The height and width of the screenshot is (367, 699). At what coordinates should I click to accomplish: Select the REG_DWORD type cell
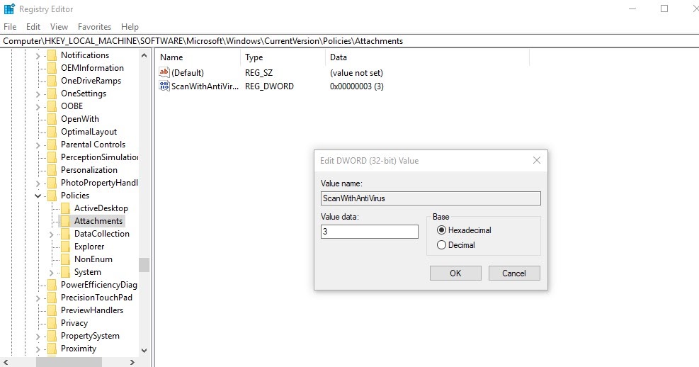(269, 86)
